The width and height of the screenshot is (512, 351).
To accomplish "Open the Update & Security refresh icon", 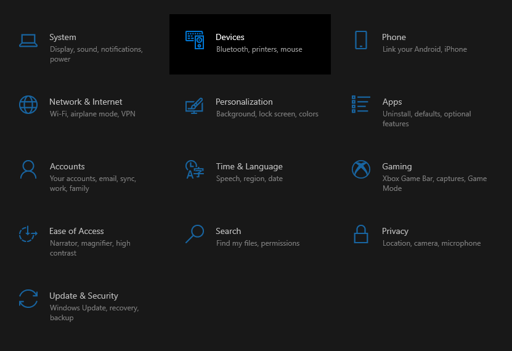I will point(28,299).
